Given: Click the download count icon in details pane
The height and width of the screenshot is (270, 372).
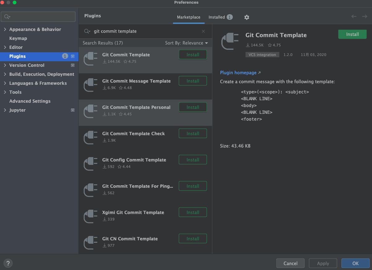Looking at the screenshot, I should (248, 45).
